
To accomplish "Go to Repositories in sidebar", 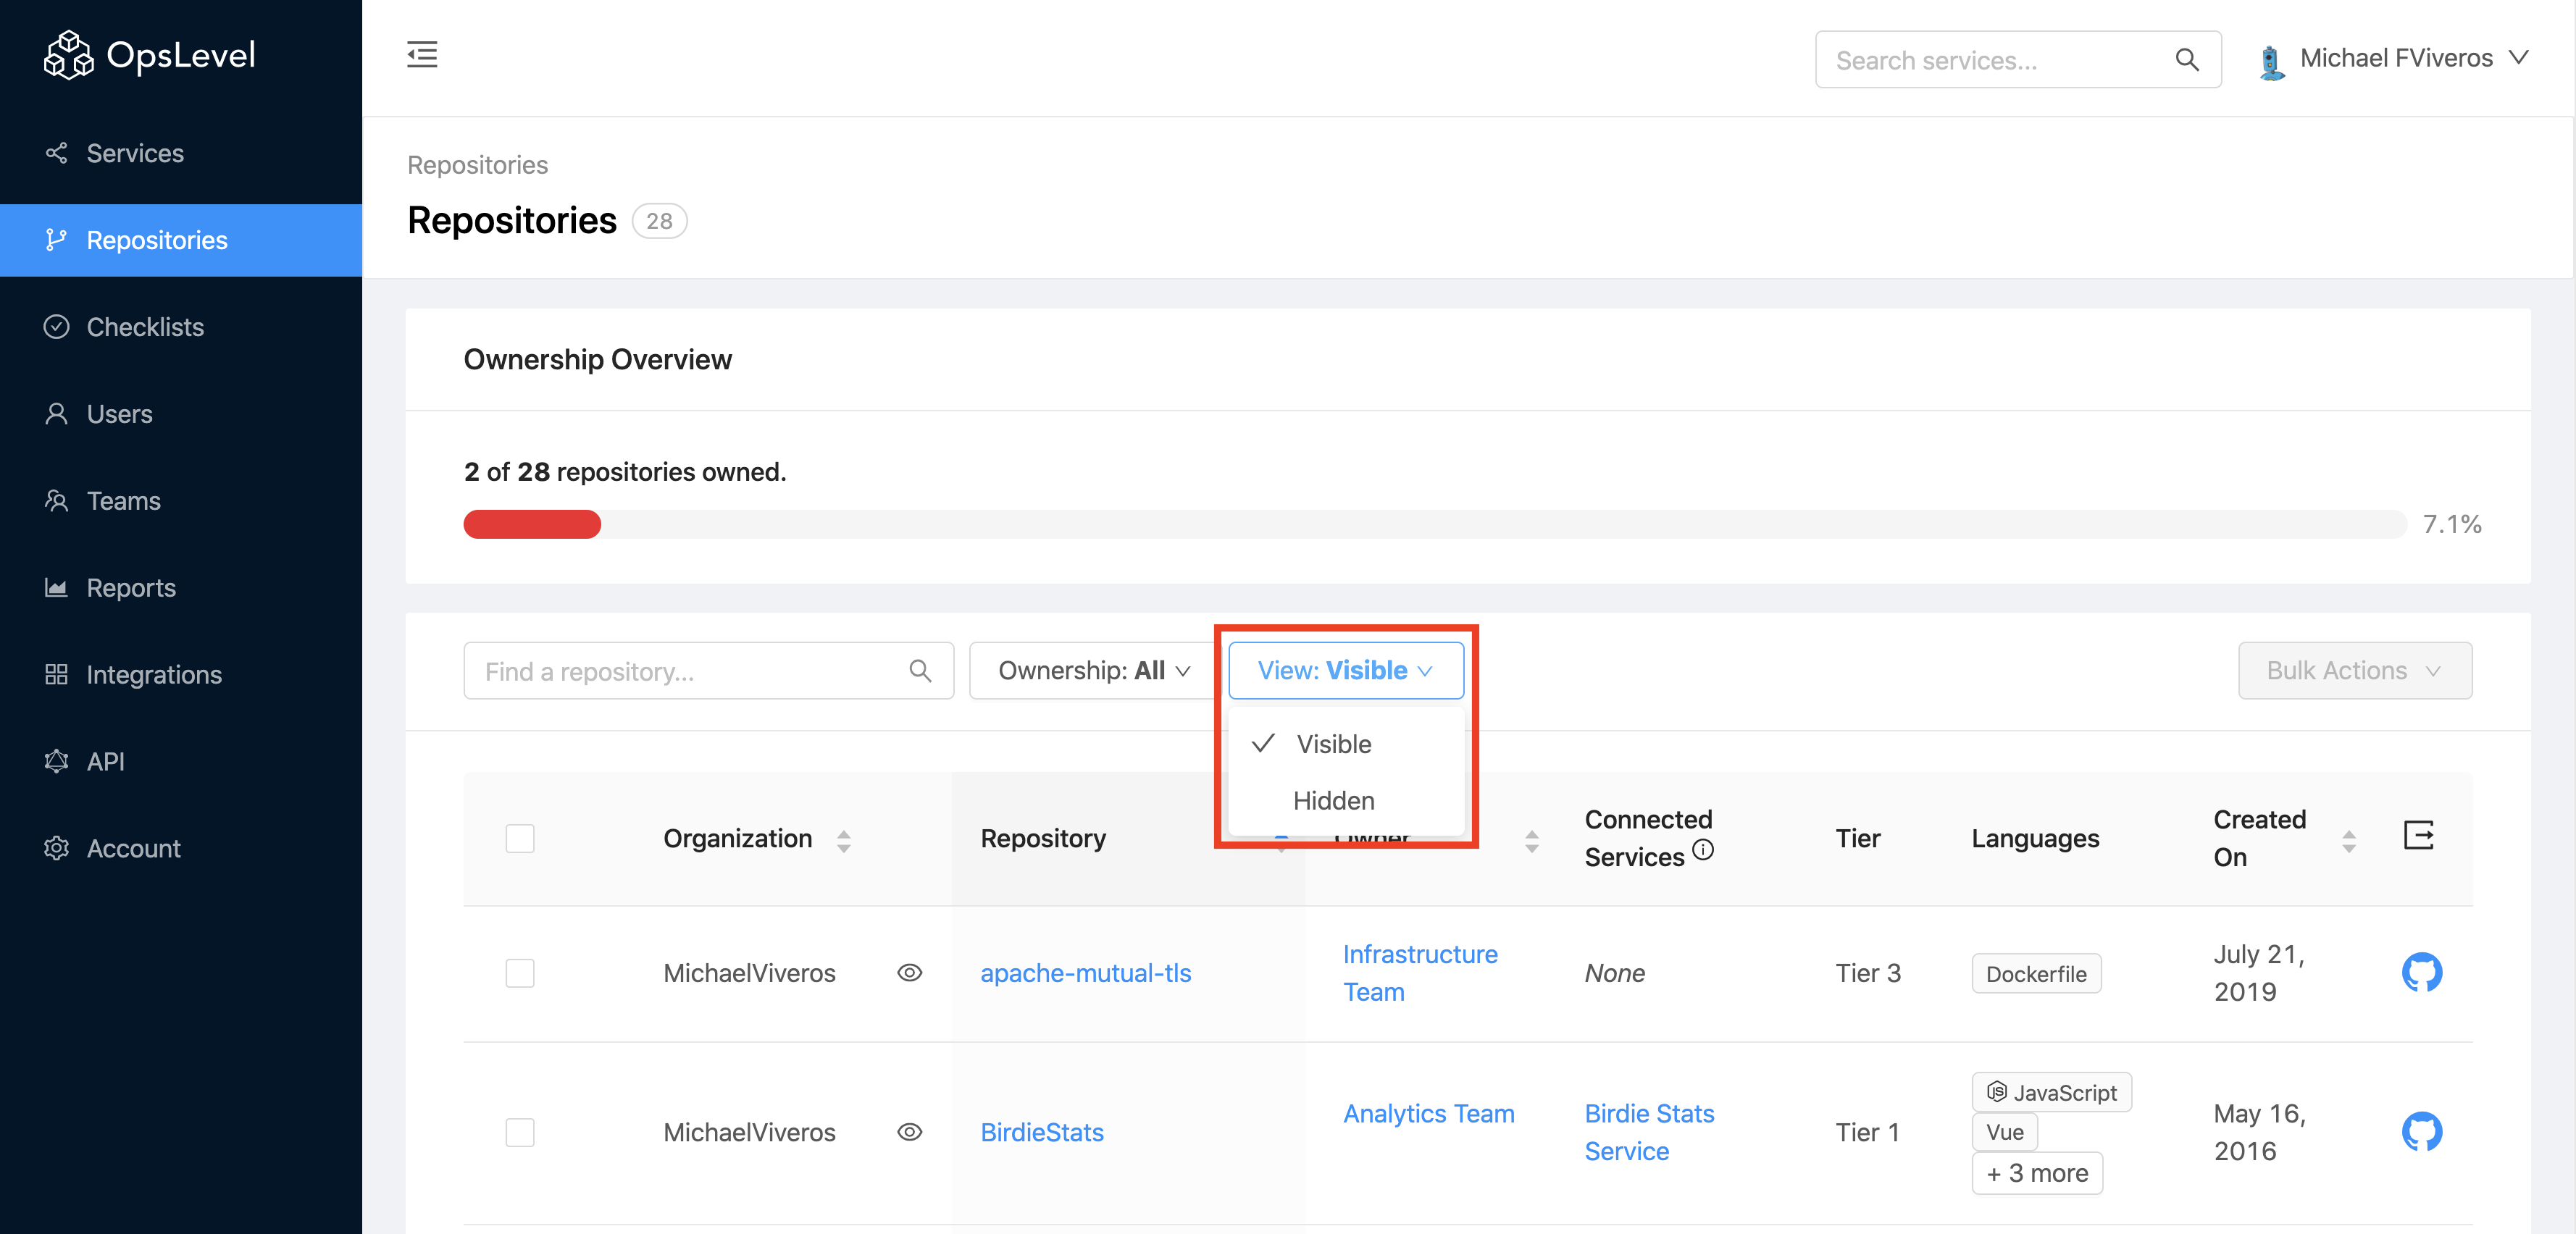I will 181,240.
